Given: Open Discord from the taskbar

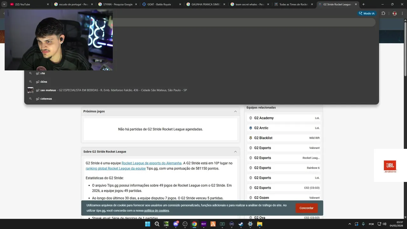Looking at the screenshot, I should coord(176,224).
